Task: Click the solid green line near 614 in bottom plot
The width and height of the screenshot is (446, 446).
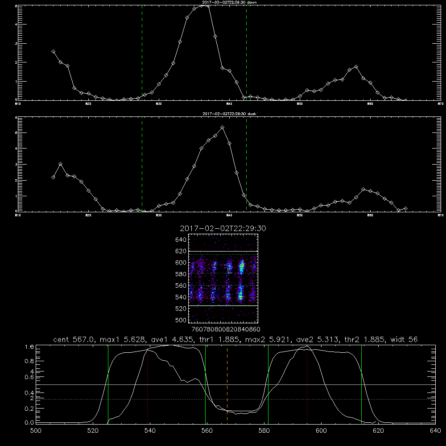Action: 362,384
